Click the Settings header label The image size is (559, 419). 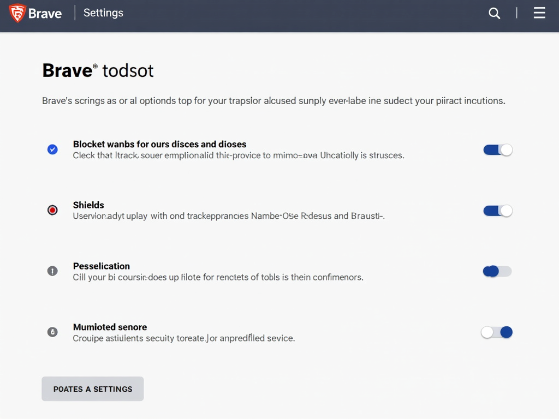point(103,13)
